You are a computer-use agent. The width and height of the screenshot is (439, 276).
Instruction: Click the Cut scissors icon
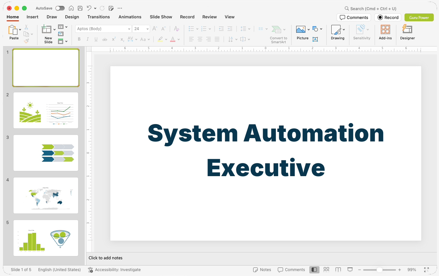pyautogui.click(x=26, y=27)
